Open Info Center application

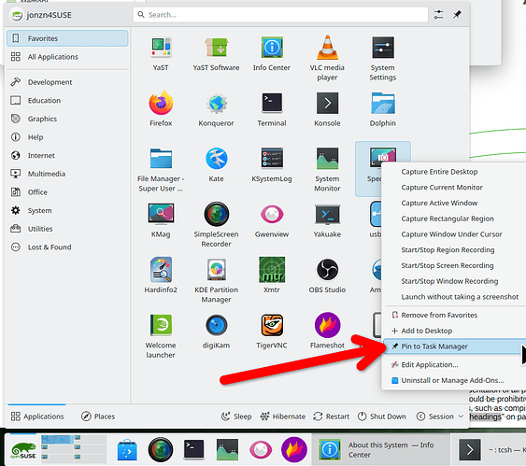pos(272,53)
